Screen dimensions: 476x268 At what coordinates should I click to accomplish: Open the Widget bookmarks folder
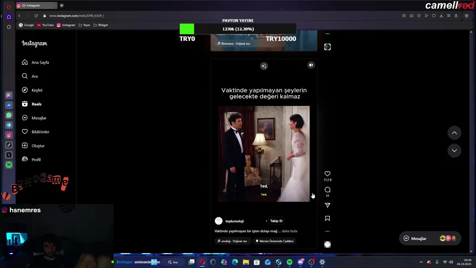tap(100, 25)
